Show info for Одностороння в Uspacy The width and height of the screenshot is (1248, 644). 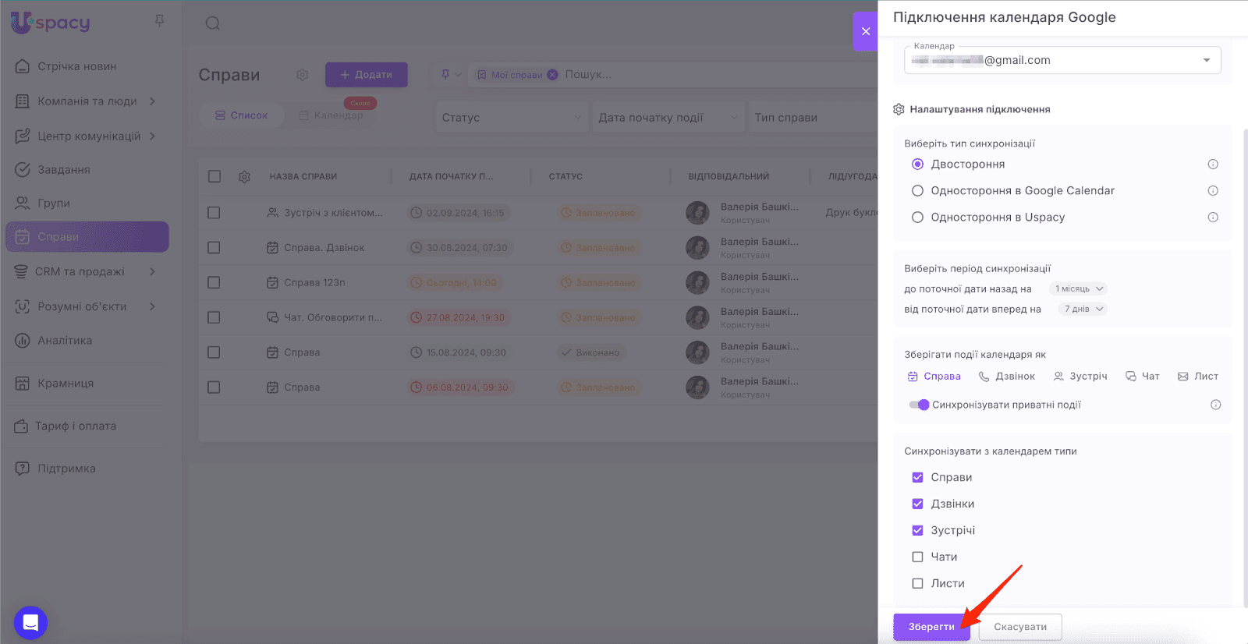pyautogui.click(x=1213, y=218)
